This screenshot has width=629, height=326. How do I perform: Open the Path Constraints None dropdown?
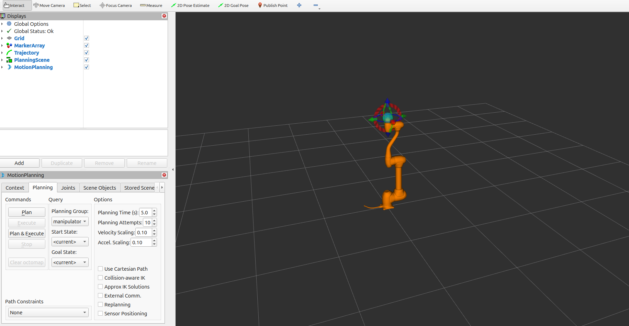coord(48,313)
